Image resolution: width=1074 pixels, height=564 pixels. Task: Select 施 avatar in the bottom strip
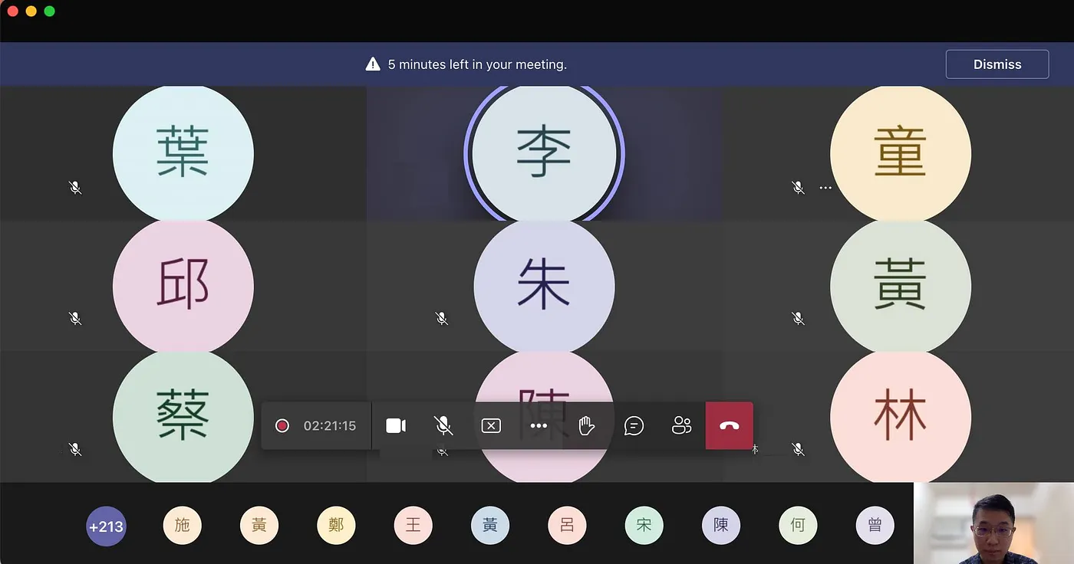pos(183,526)
